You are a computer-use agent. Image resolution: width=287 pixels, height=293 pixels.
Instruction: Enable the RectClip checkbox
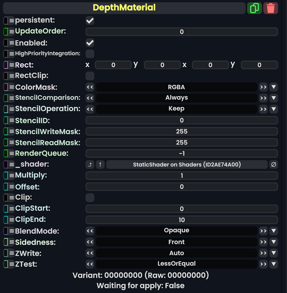tap(90, 76)
